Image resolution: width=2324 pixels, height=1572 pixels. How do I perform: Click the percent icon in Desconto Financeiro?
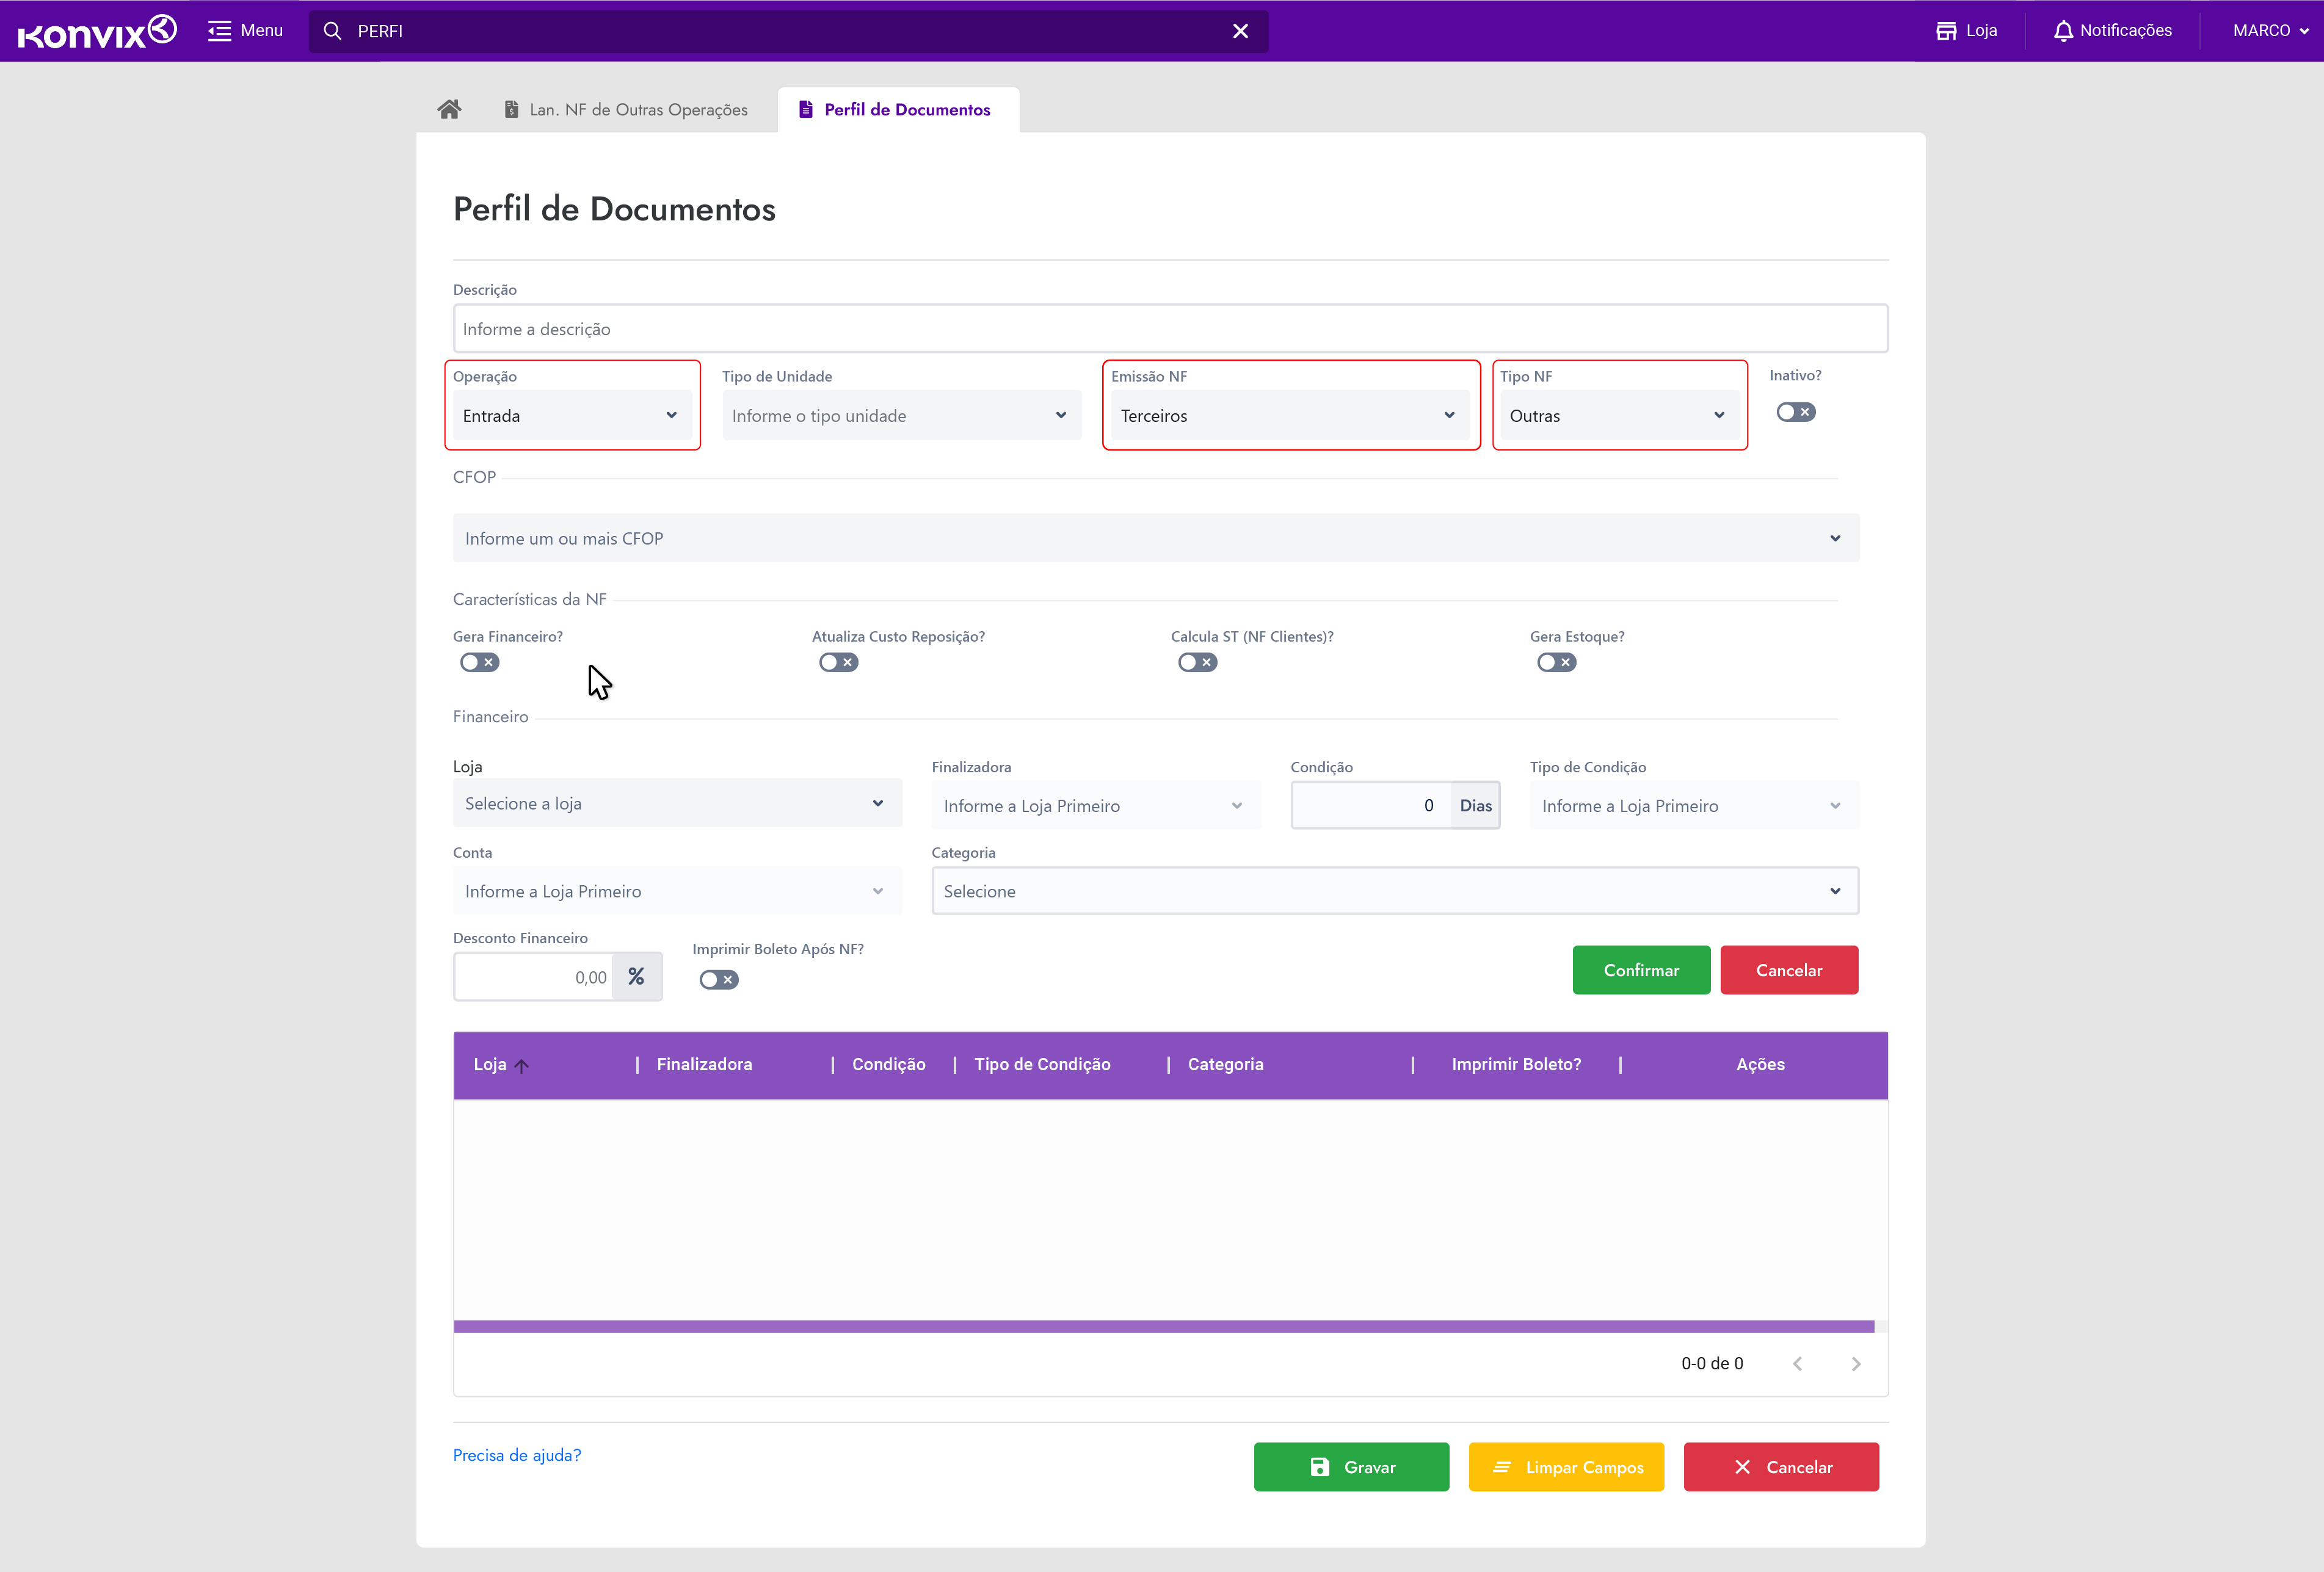click(636, 977)
